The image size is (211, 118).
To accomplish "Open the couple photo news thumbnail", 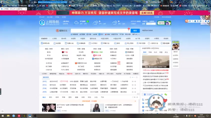I will click(49, 108).
